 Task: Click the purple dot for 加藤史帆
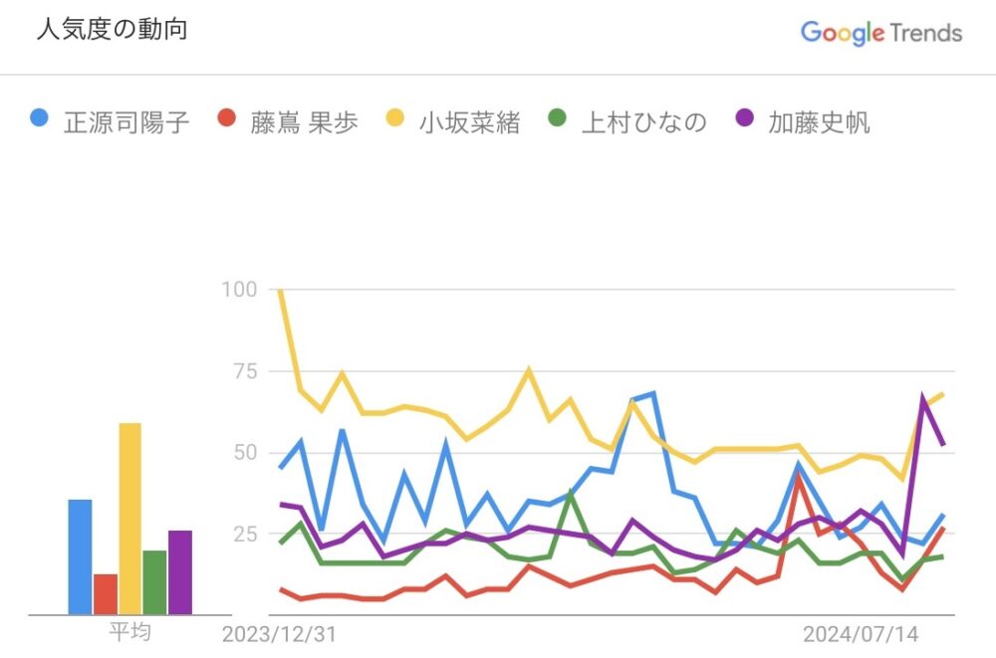click(x=743, y=121)
